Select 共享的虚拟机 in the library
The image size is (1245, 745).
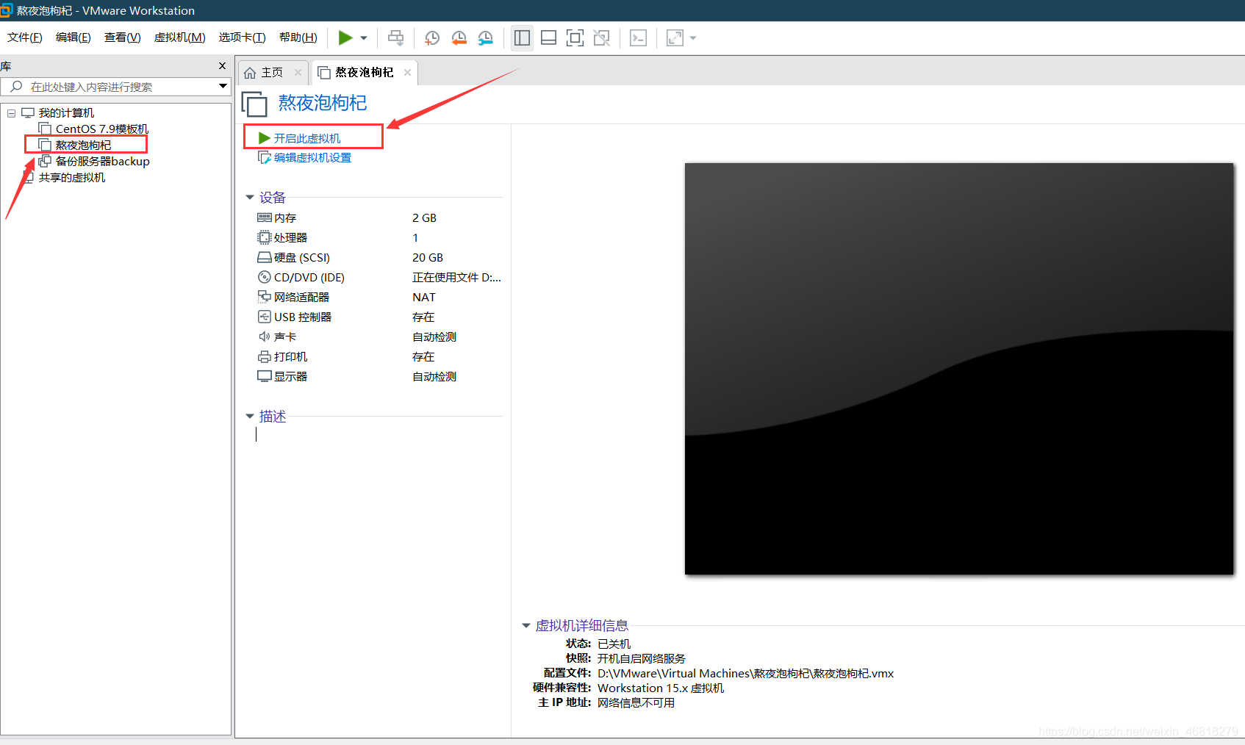pyautogui.click(x=72, y=178)
